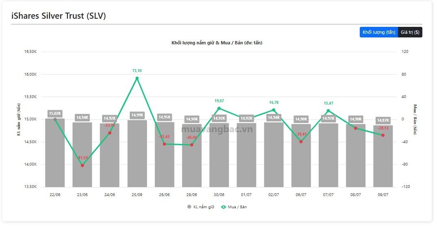Select the -81,59 data point on 23/06
Screen dimensions: 437x227
pos(82,166)
